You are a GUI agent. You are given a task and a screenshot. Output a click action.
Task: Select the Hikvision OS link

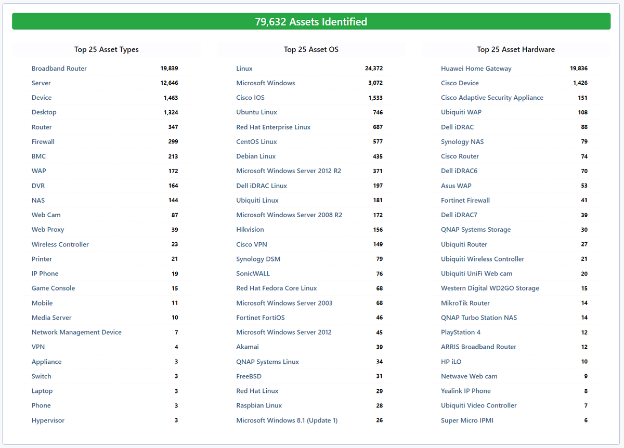pyautogui.click(x=250, y=230)
